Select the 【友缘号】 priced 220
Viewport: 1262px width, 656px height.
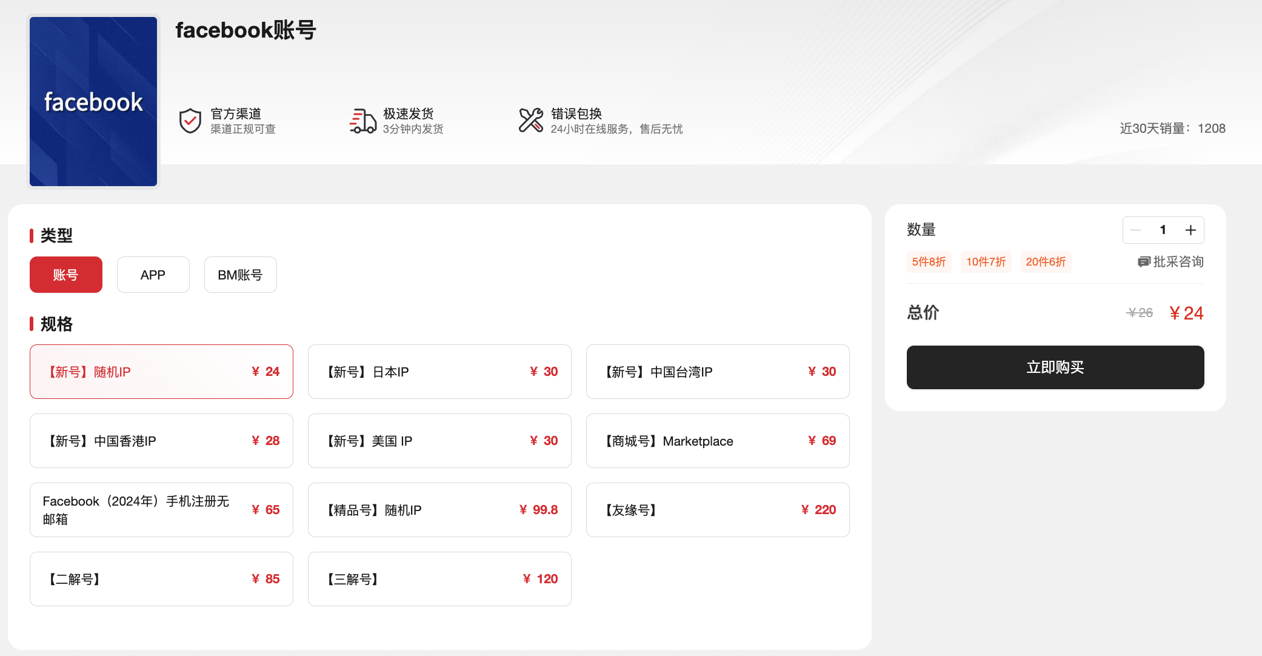tap(718, 510)
